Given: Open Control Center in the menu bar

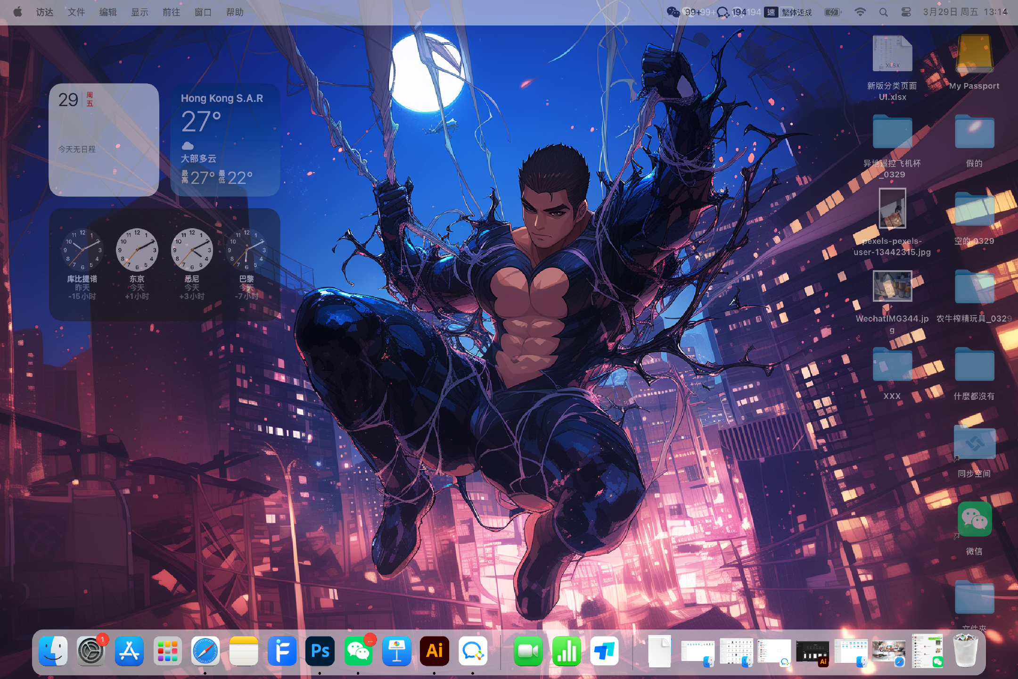Looking at the screenshot, I should [906, 12].
